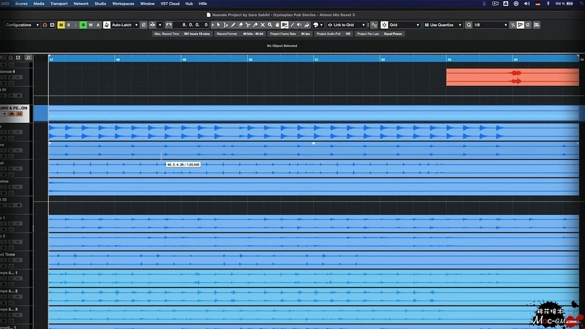Image resolution: width=585 pixels, height=329 pixels.
Task: Click the Record Format 48 kHz field
Action: click(x=240, y=34)
